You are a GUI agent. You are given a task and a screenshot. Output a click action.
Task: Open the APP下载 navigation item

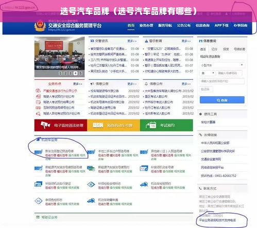point(221,25)
